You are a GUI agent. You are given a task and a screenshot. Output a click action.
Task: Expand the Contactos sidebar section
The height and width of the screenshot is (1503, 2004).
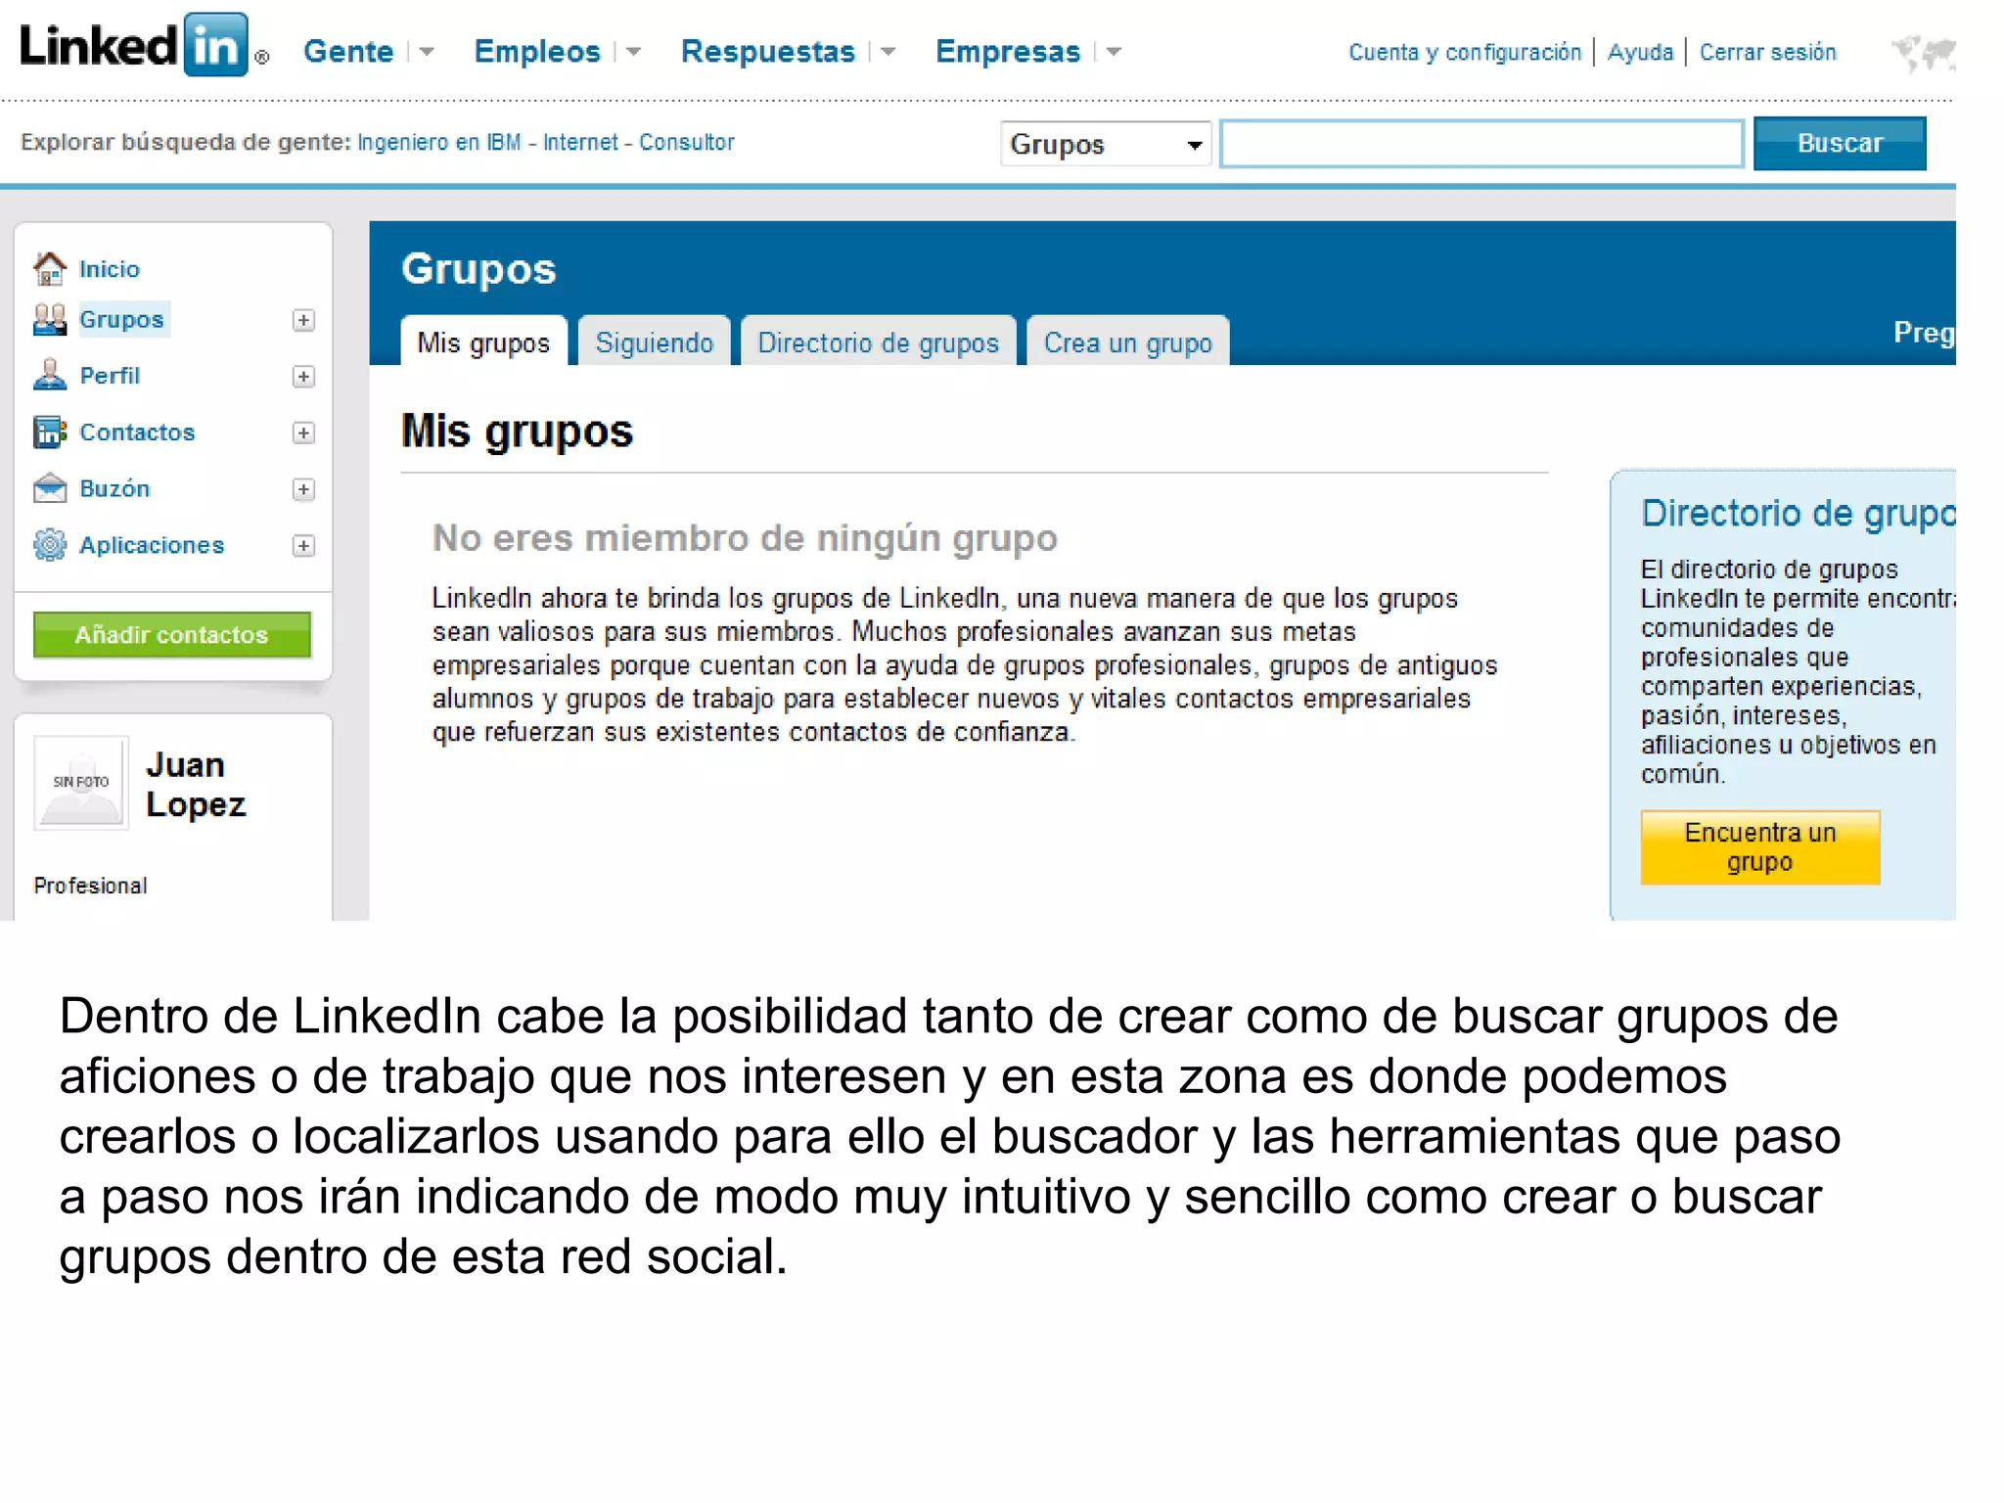tap(304, 433)
